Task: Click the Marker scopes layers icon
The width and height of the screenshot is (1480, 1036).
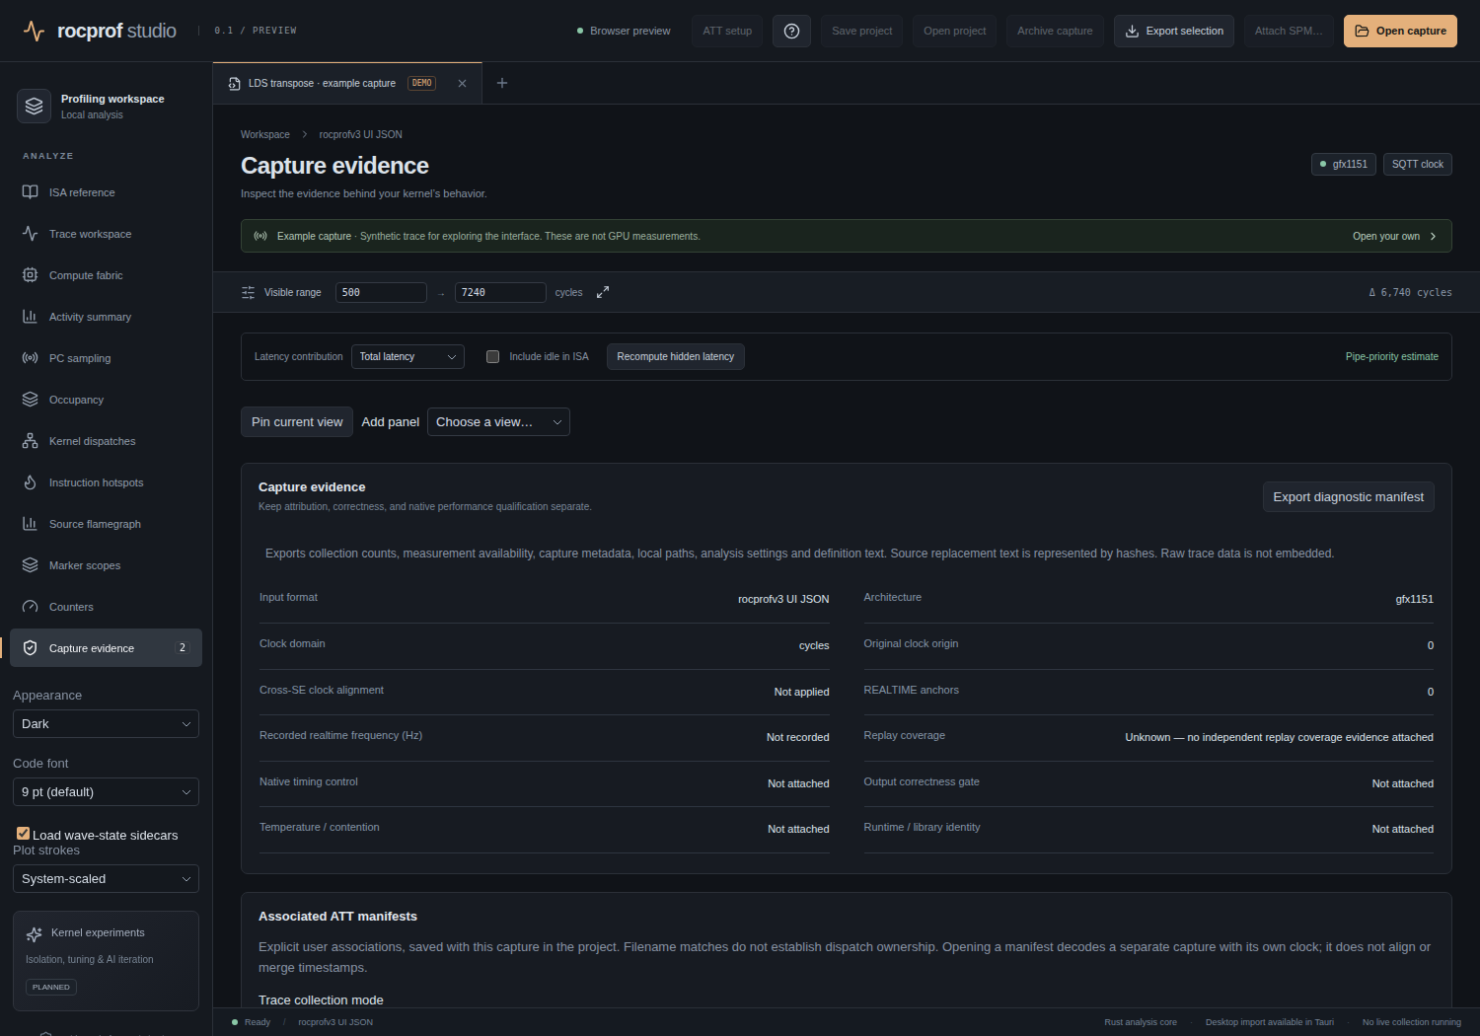Action: (30, 565)
